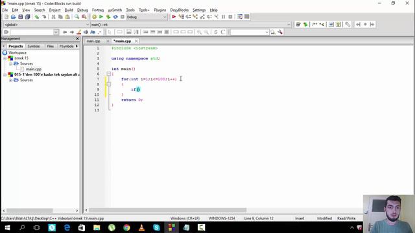This screenshot has width=415, height=233.
Task: Open the Settings menu
Action: coord(199,10)
